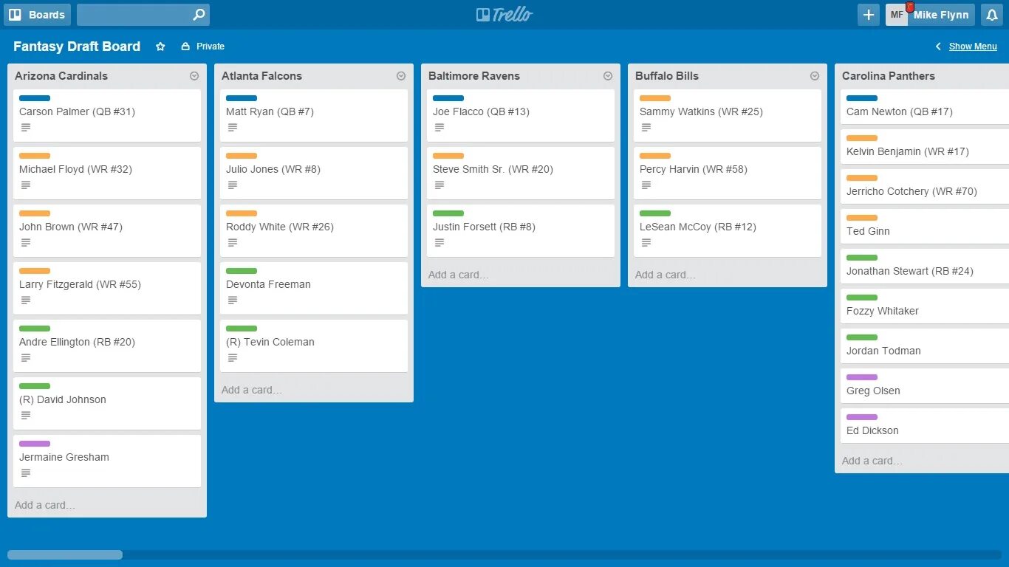This screenshot has width=1009, height=567.
Task: Open Cam Newton (QB #17) card
Action: [x=925, y=106]
